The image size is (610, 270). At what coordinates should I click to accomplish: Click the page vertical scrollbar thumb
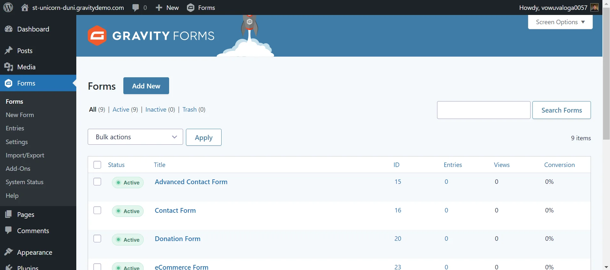point(606,74)
